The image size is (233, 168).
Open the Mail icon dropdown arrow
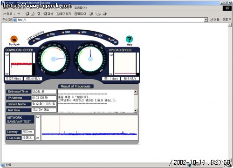point(101,14)
